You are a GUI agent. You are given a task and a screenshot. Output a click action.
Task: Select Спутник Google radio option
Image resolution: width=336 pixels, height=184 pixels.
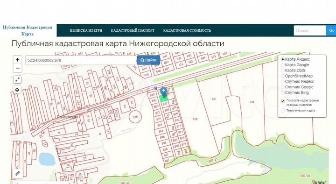pyautogui.click(x=283, y=87)
